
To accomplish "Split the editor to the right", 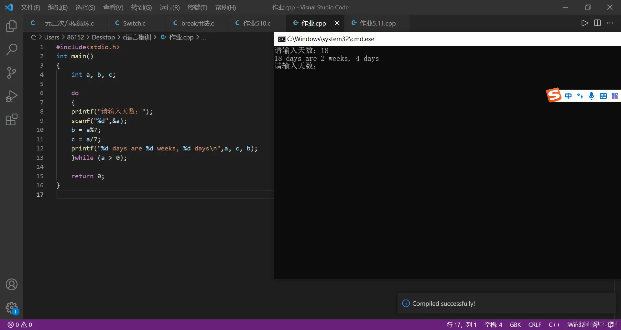I will pyautogui.click(x=597, y=23).
